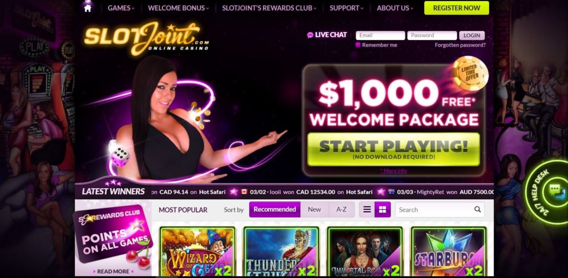Open the About Us menu

point(395,8)
